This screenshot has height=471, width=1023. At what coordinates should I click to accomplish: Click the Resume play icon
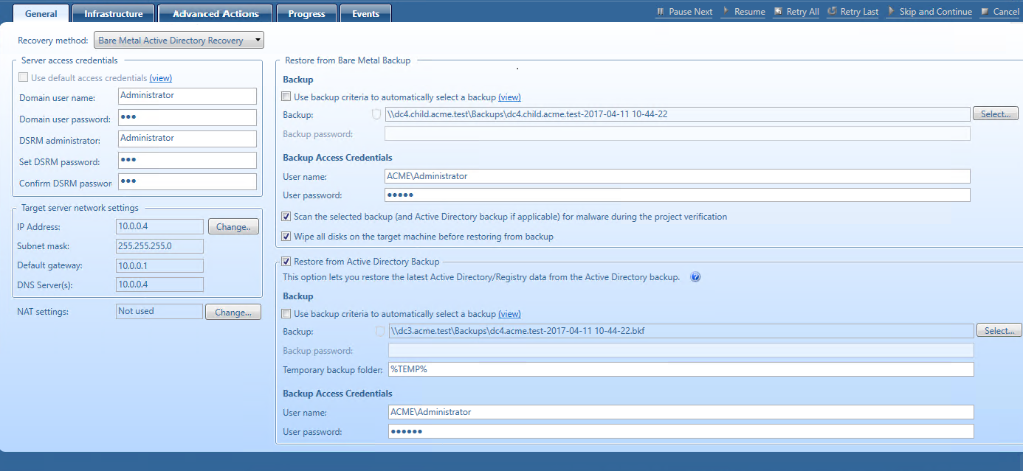point(726,11)
